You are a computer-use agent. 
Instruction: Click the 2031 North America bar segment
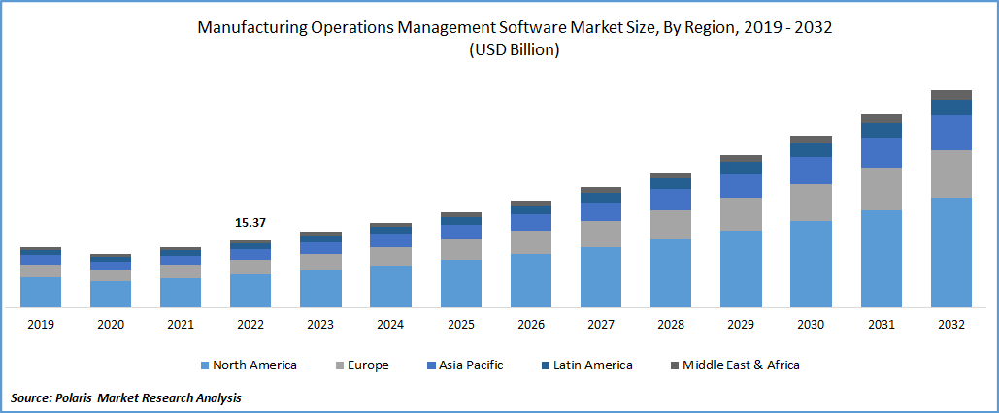(882, 259)
